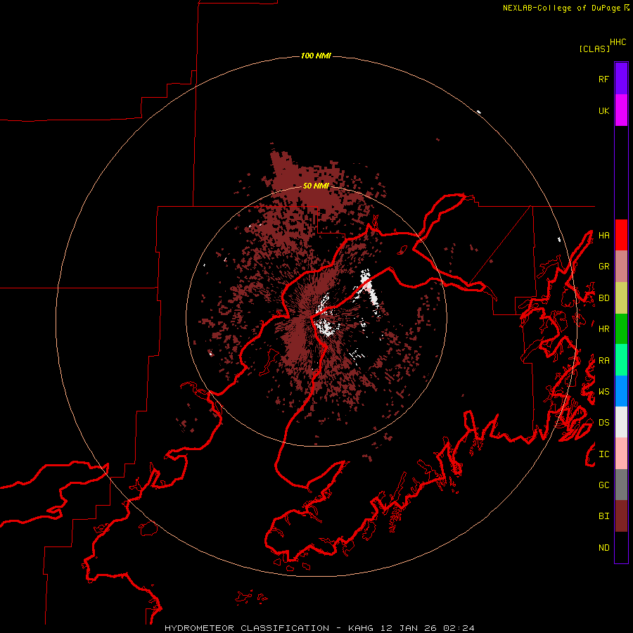Click the HA legend label
Viewport: 633px width, 633px height.
click(604, 235)
